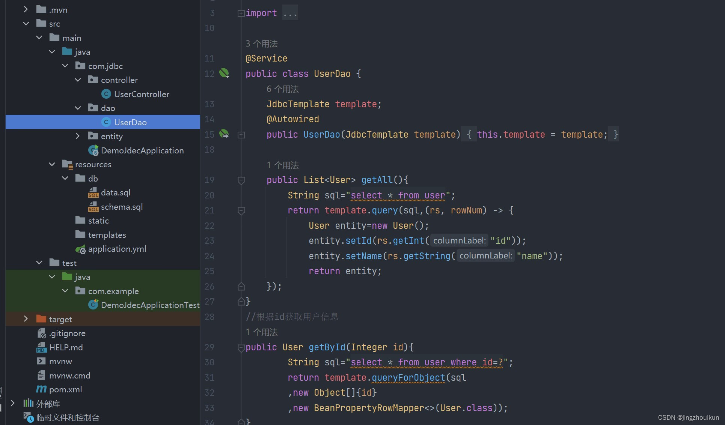Screen dimensions: 725x425
Task: Click the autowired bean gutter icon on line 15
Action: pyautogui.click(x=224, y=134)
